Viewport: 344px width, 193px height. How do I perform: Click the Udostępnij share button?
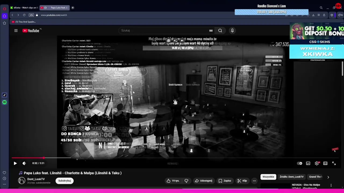point(203,181)
